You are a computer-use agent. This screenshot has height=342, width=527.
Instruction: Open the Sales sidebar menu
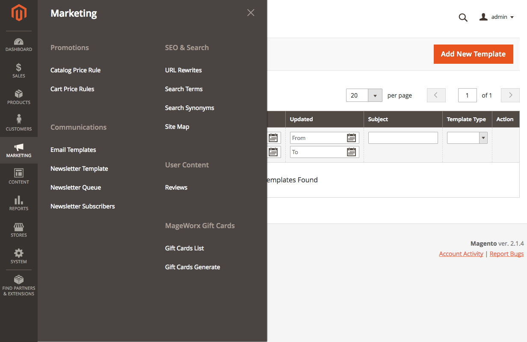coord(19,71)
